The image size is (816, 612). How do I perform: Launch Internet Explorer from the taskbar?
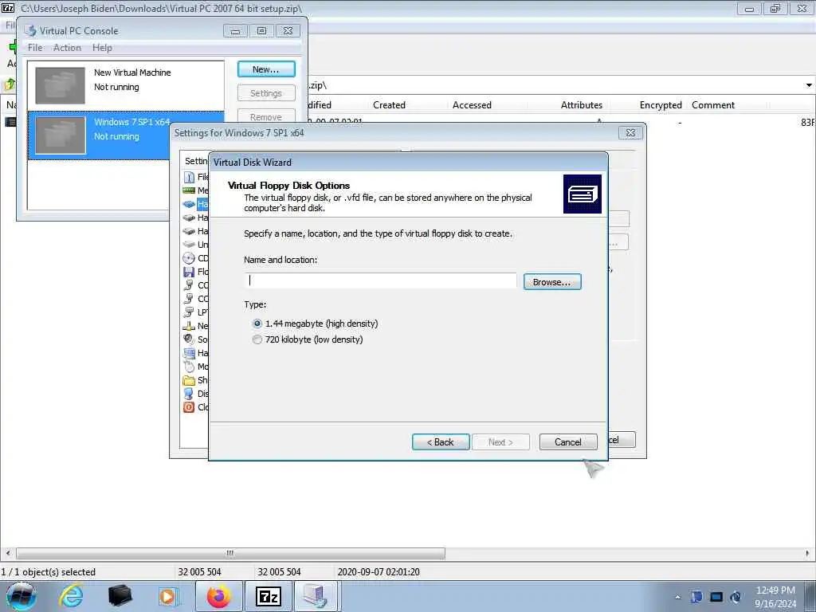(71, 596)
